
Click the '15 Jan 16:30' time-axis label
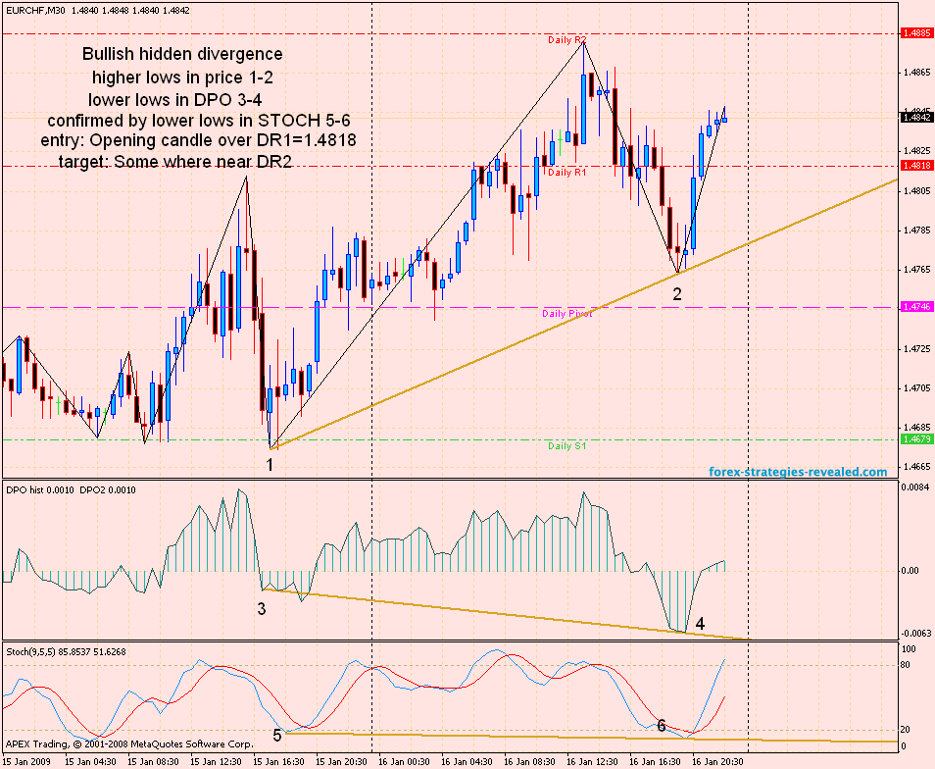(278, 762)
